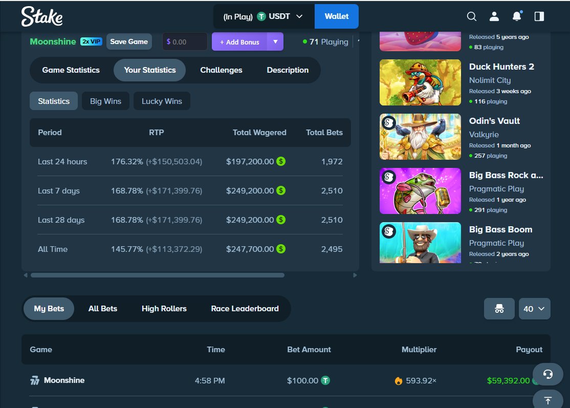The width and height of the screenshot is (570, 408).
Task: Click the 593.92× multiplier value
Action: pyautogui.click(x=421, y=381)
